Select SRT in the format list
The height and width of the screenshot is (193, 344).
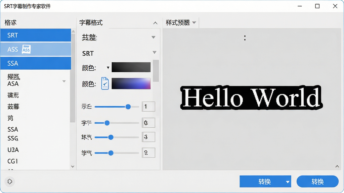pyautogui.click(x=36, y=35)
